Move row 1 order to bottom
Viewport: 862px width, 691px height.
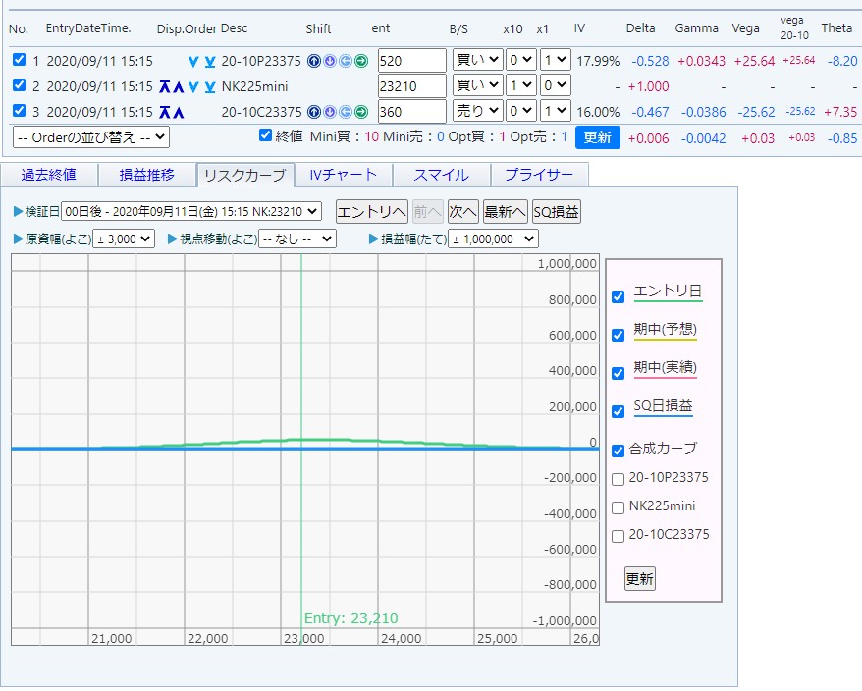209,61
